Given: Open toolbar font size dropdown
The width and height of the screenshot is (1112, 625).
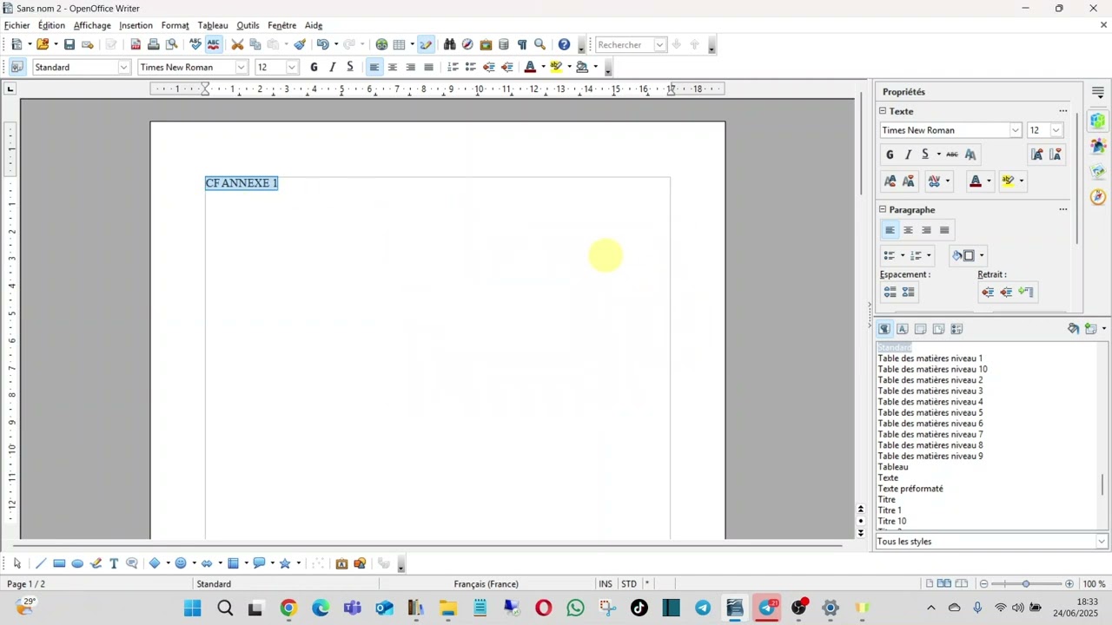Looking at the screenshot, I should [x=292, y=67].
